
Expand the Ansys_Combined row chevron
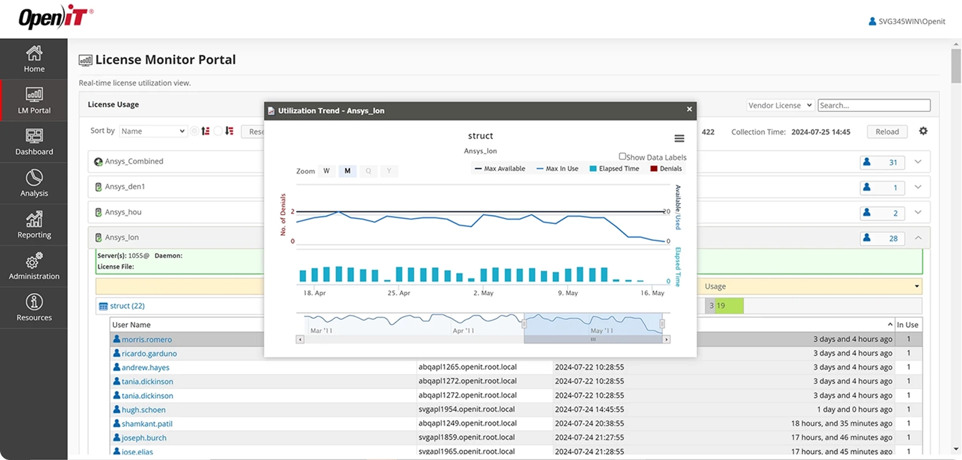click(917, 162)
